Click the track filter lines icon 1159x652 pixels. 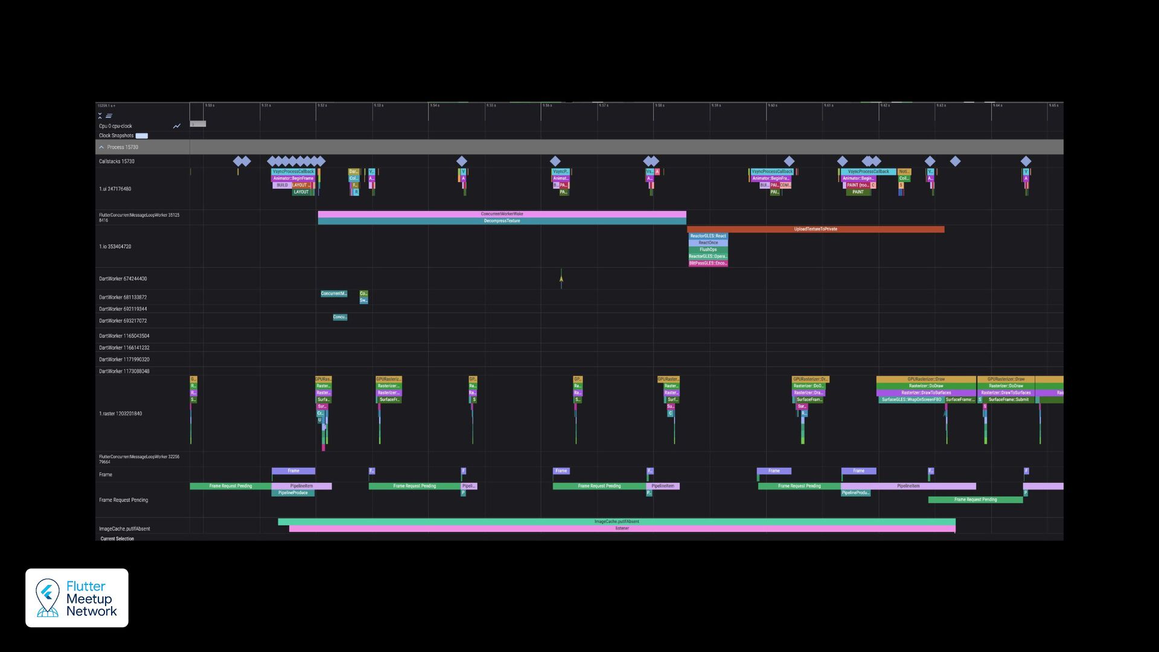[109, 116]
